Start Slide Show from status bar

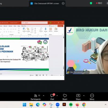[46, 75]
